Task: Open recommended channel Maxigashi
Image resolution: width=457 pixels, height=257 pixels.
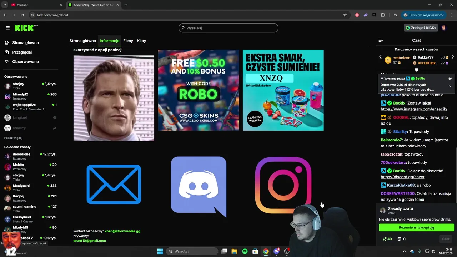Action: pyautogui.click(x=30, y=188)
